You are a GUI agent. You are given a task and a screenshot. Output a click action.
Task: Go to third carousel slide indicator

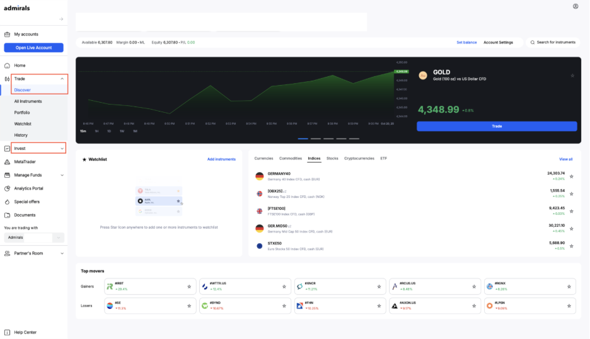click(x=328, y=139)
